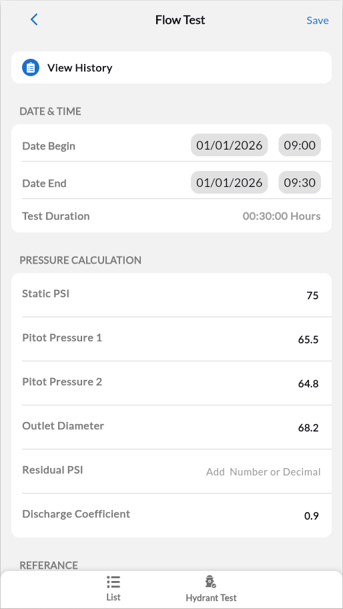Viewport: 343px width, 609px height.
Task: Edit the Pitot Pressure 2 value
Action: (308, 384)
